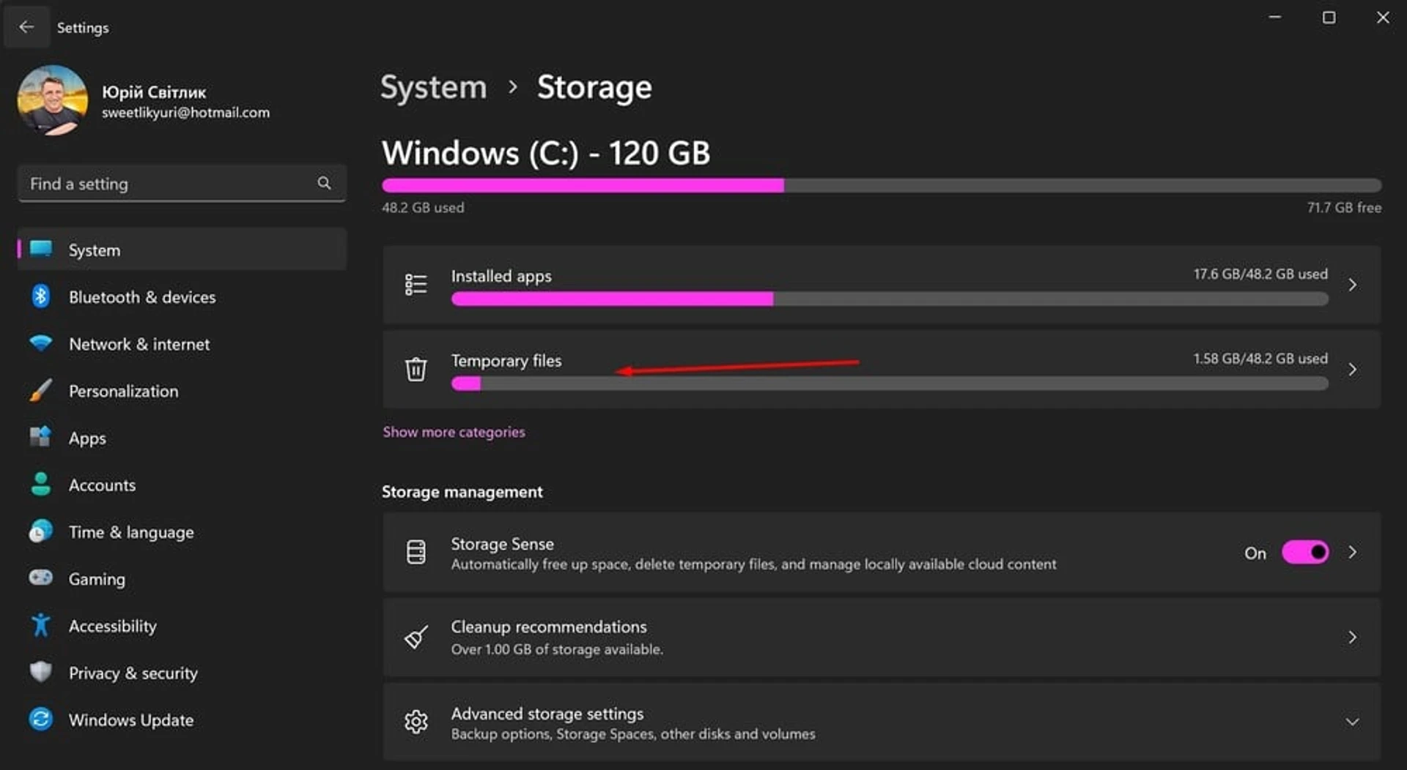This screenshot has height=770, width=1407.
Task: Click the Installed apps list icon
Action: pos(416,284)
